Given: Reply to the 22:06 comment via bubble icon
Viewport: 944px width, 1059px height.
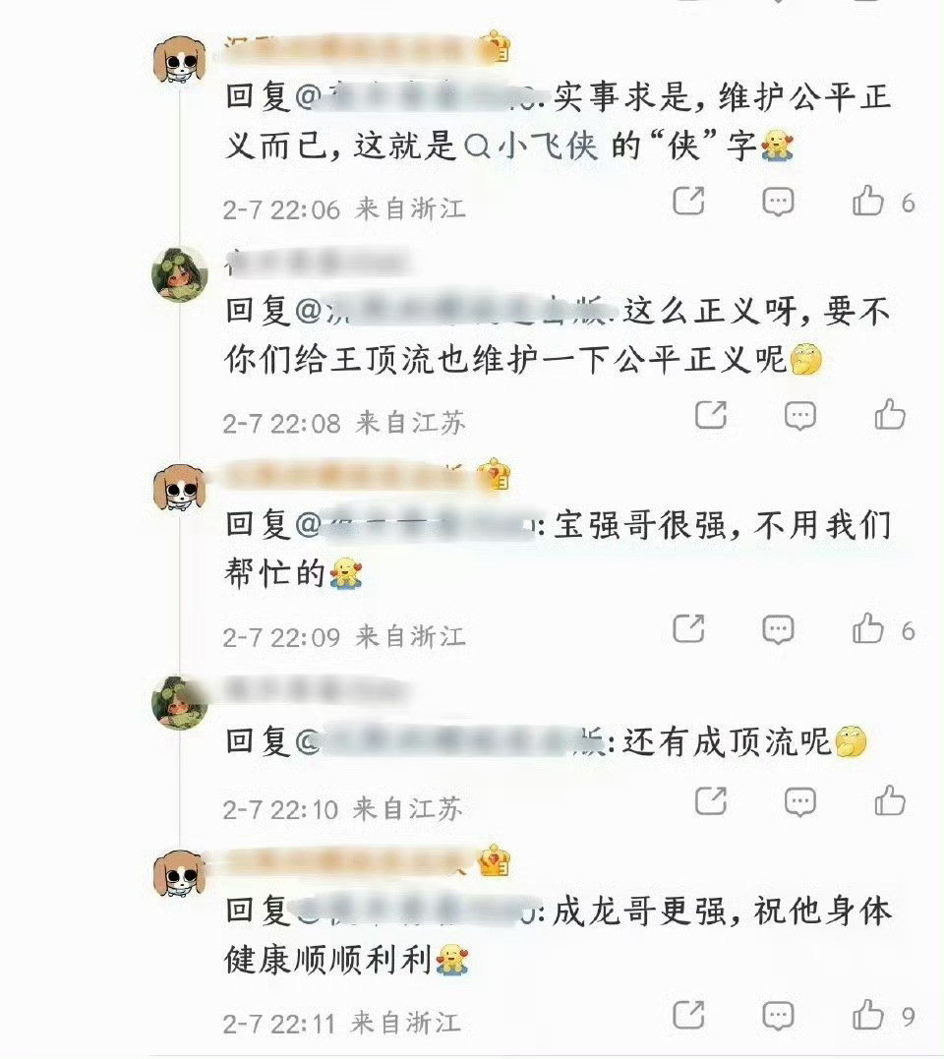Looking at the screenshot, I should coord(778,202).
